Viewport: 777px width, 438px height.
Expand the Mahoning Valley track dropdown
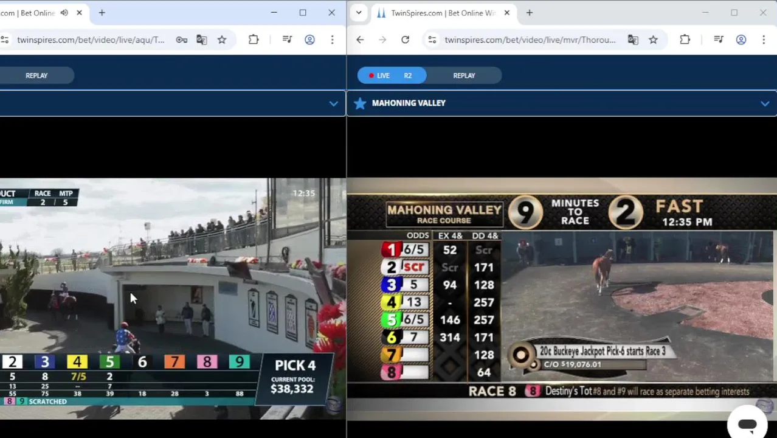click(x=765, y=103)
